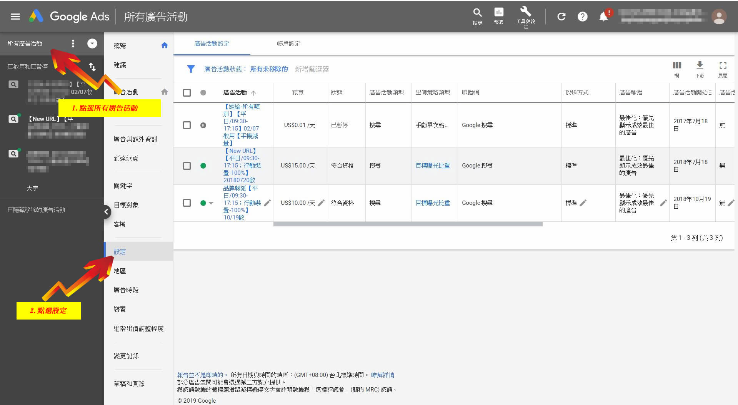Click the 目標曝光比重 link in second row
The image size is (738, 405).
click(x=433, y=166)
